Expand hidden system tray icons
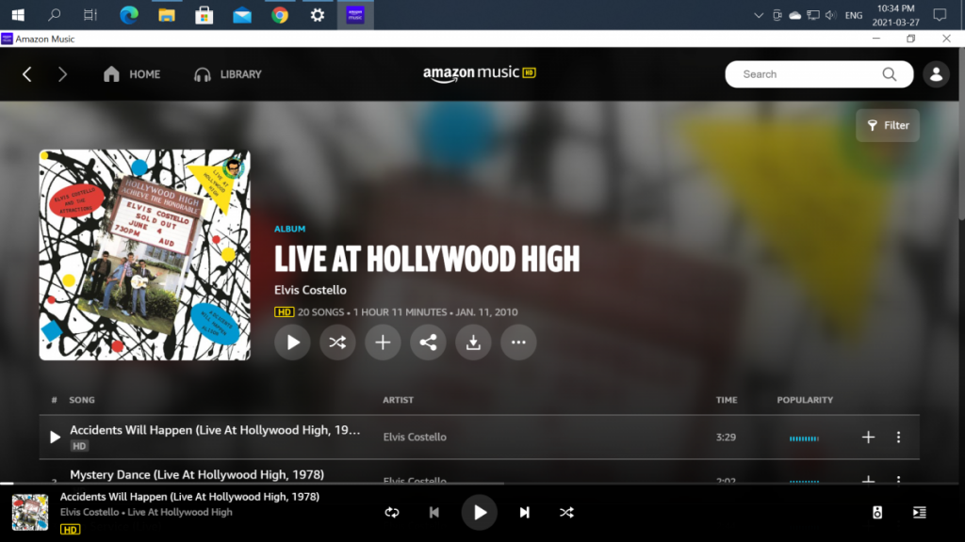Screen dimensions: 965x542 pyautogui.click(x=759, y=15)
